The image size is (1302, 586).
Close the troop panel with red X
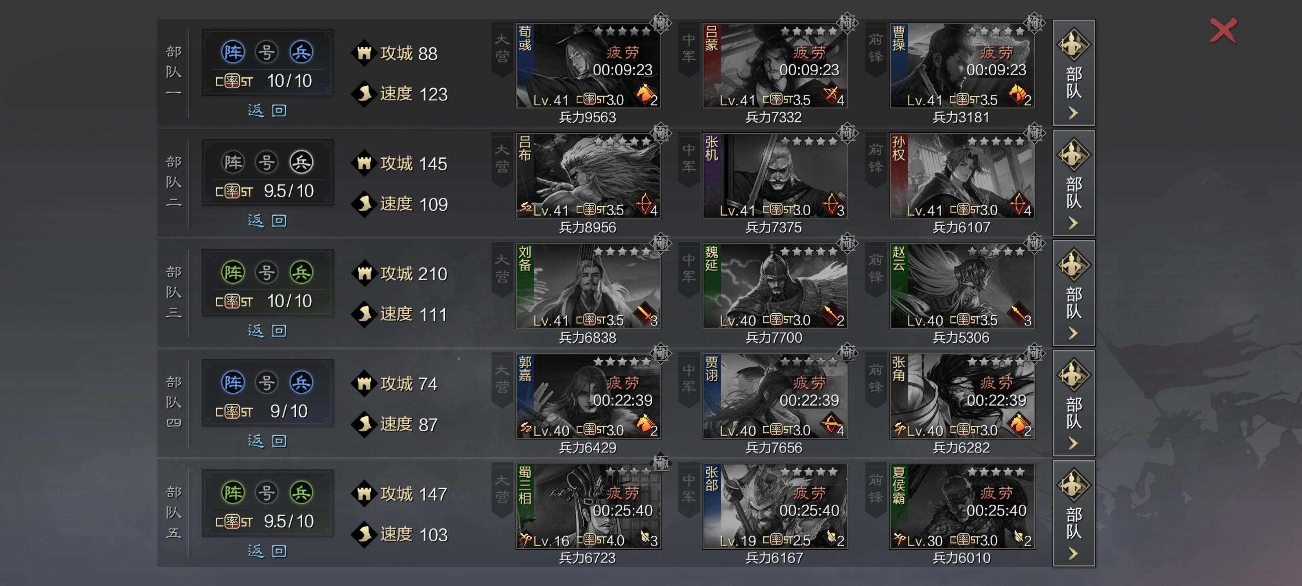coord(1223,31)
